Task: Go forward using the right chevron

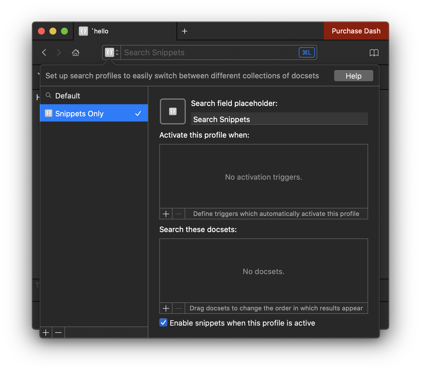Action: [59, 53]
